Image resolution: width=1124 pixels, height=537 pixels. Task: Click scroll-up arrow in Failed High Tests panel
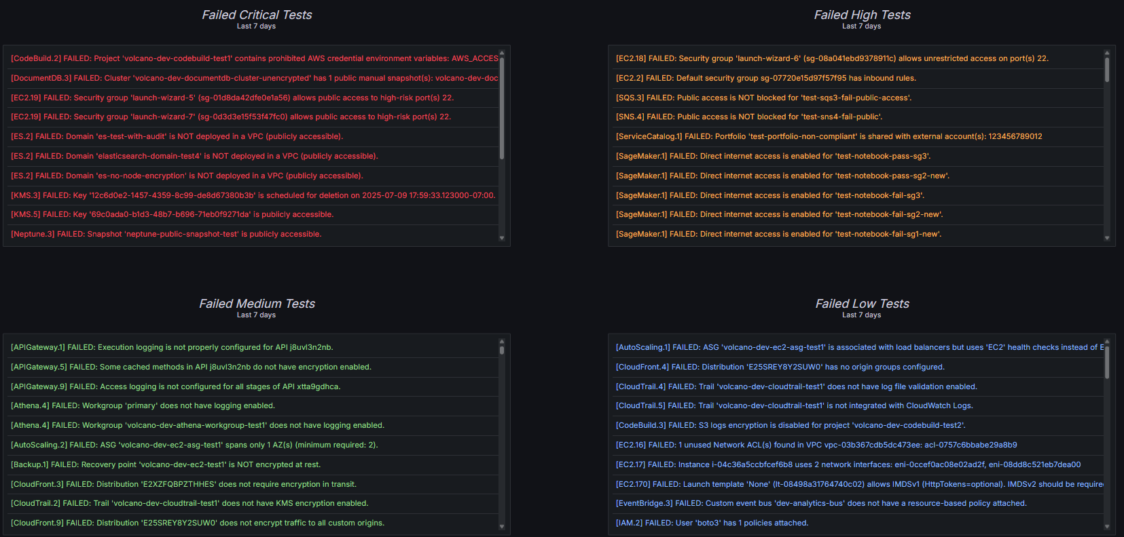1107,53
